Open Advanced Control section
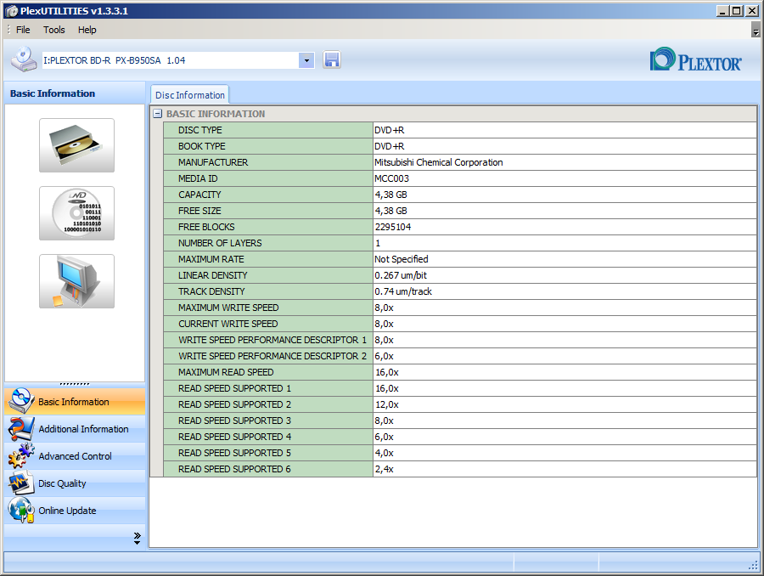Screen dimensions: 764x576 pos(75,456)
